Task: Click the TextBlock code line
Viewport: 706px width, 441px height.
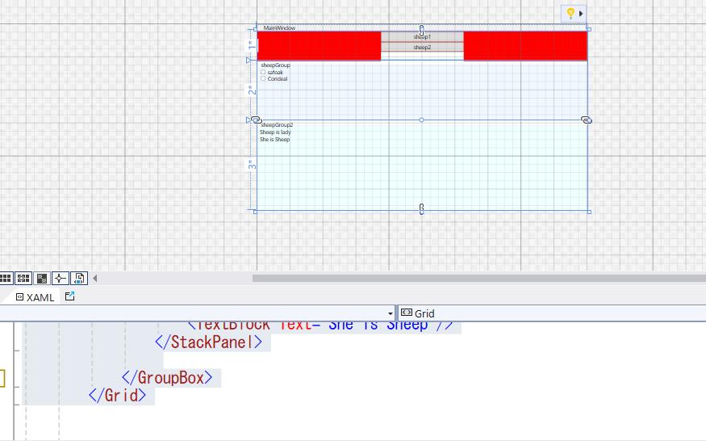Action: click(320, 326)
